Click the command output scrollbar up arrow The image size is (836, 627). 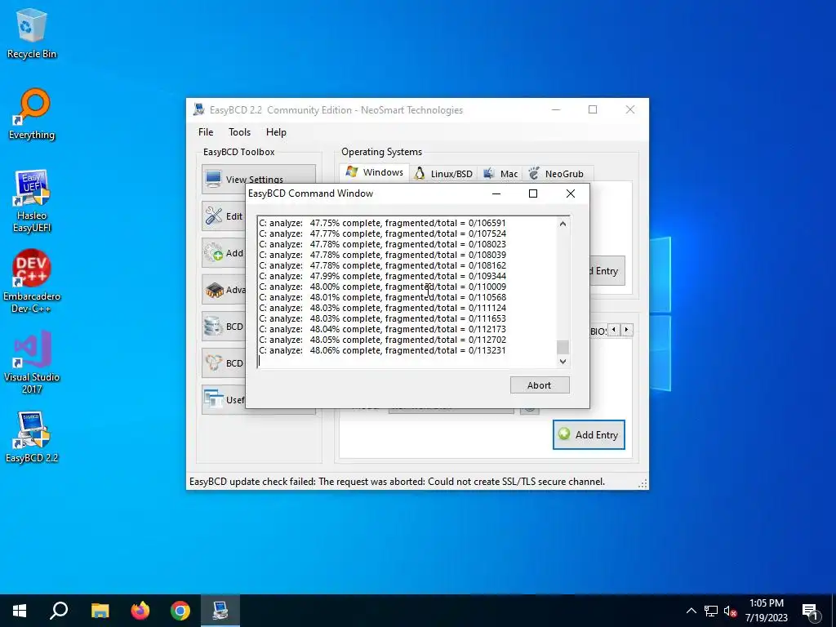(563, 224)
